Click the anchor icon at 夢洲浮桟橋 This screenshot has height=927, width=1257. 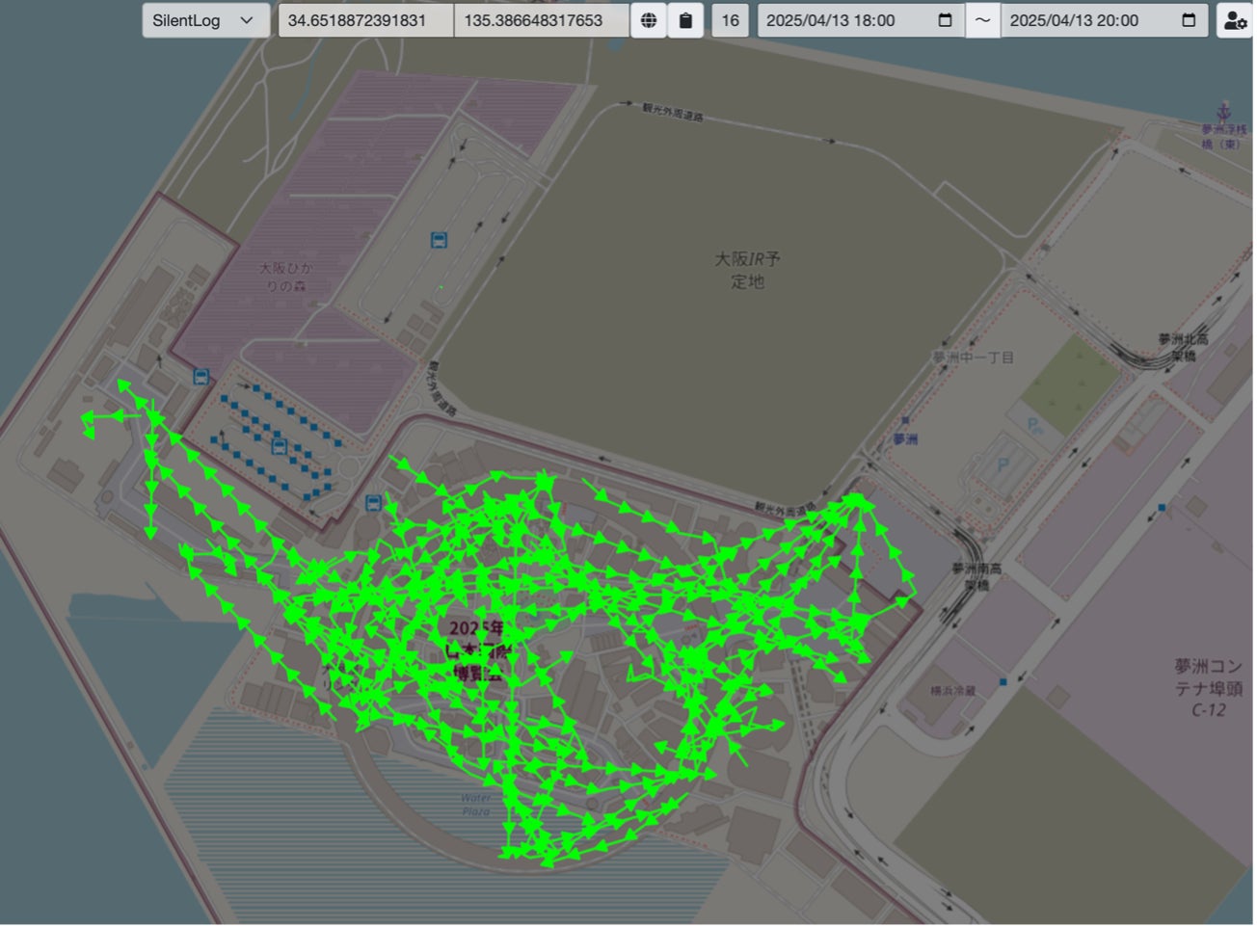point(1224,111)
